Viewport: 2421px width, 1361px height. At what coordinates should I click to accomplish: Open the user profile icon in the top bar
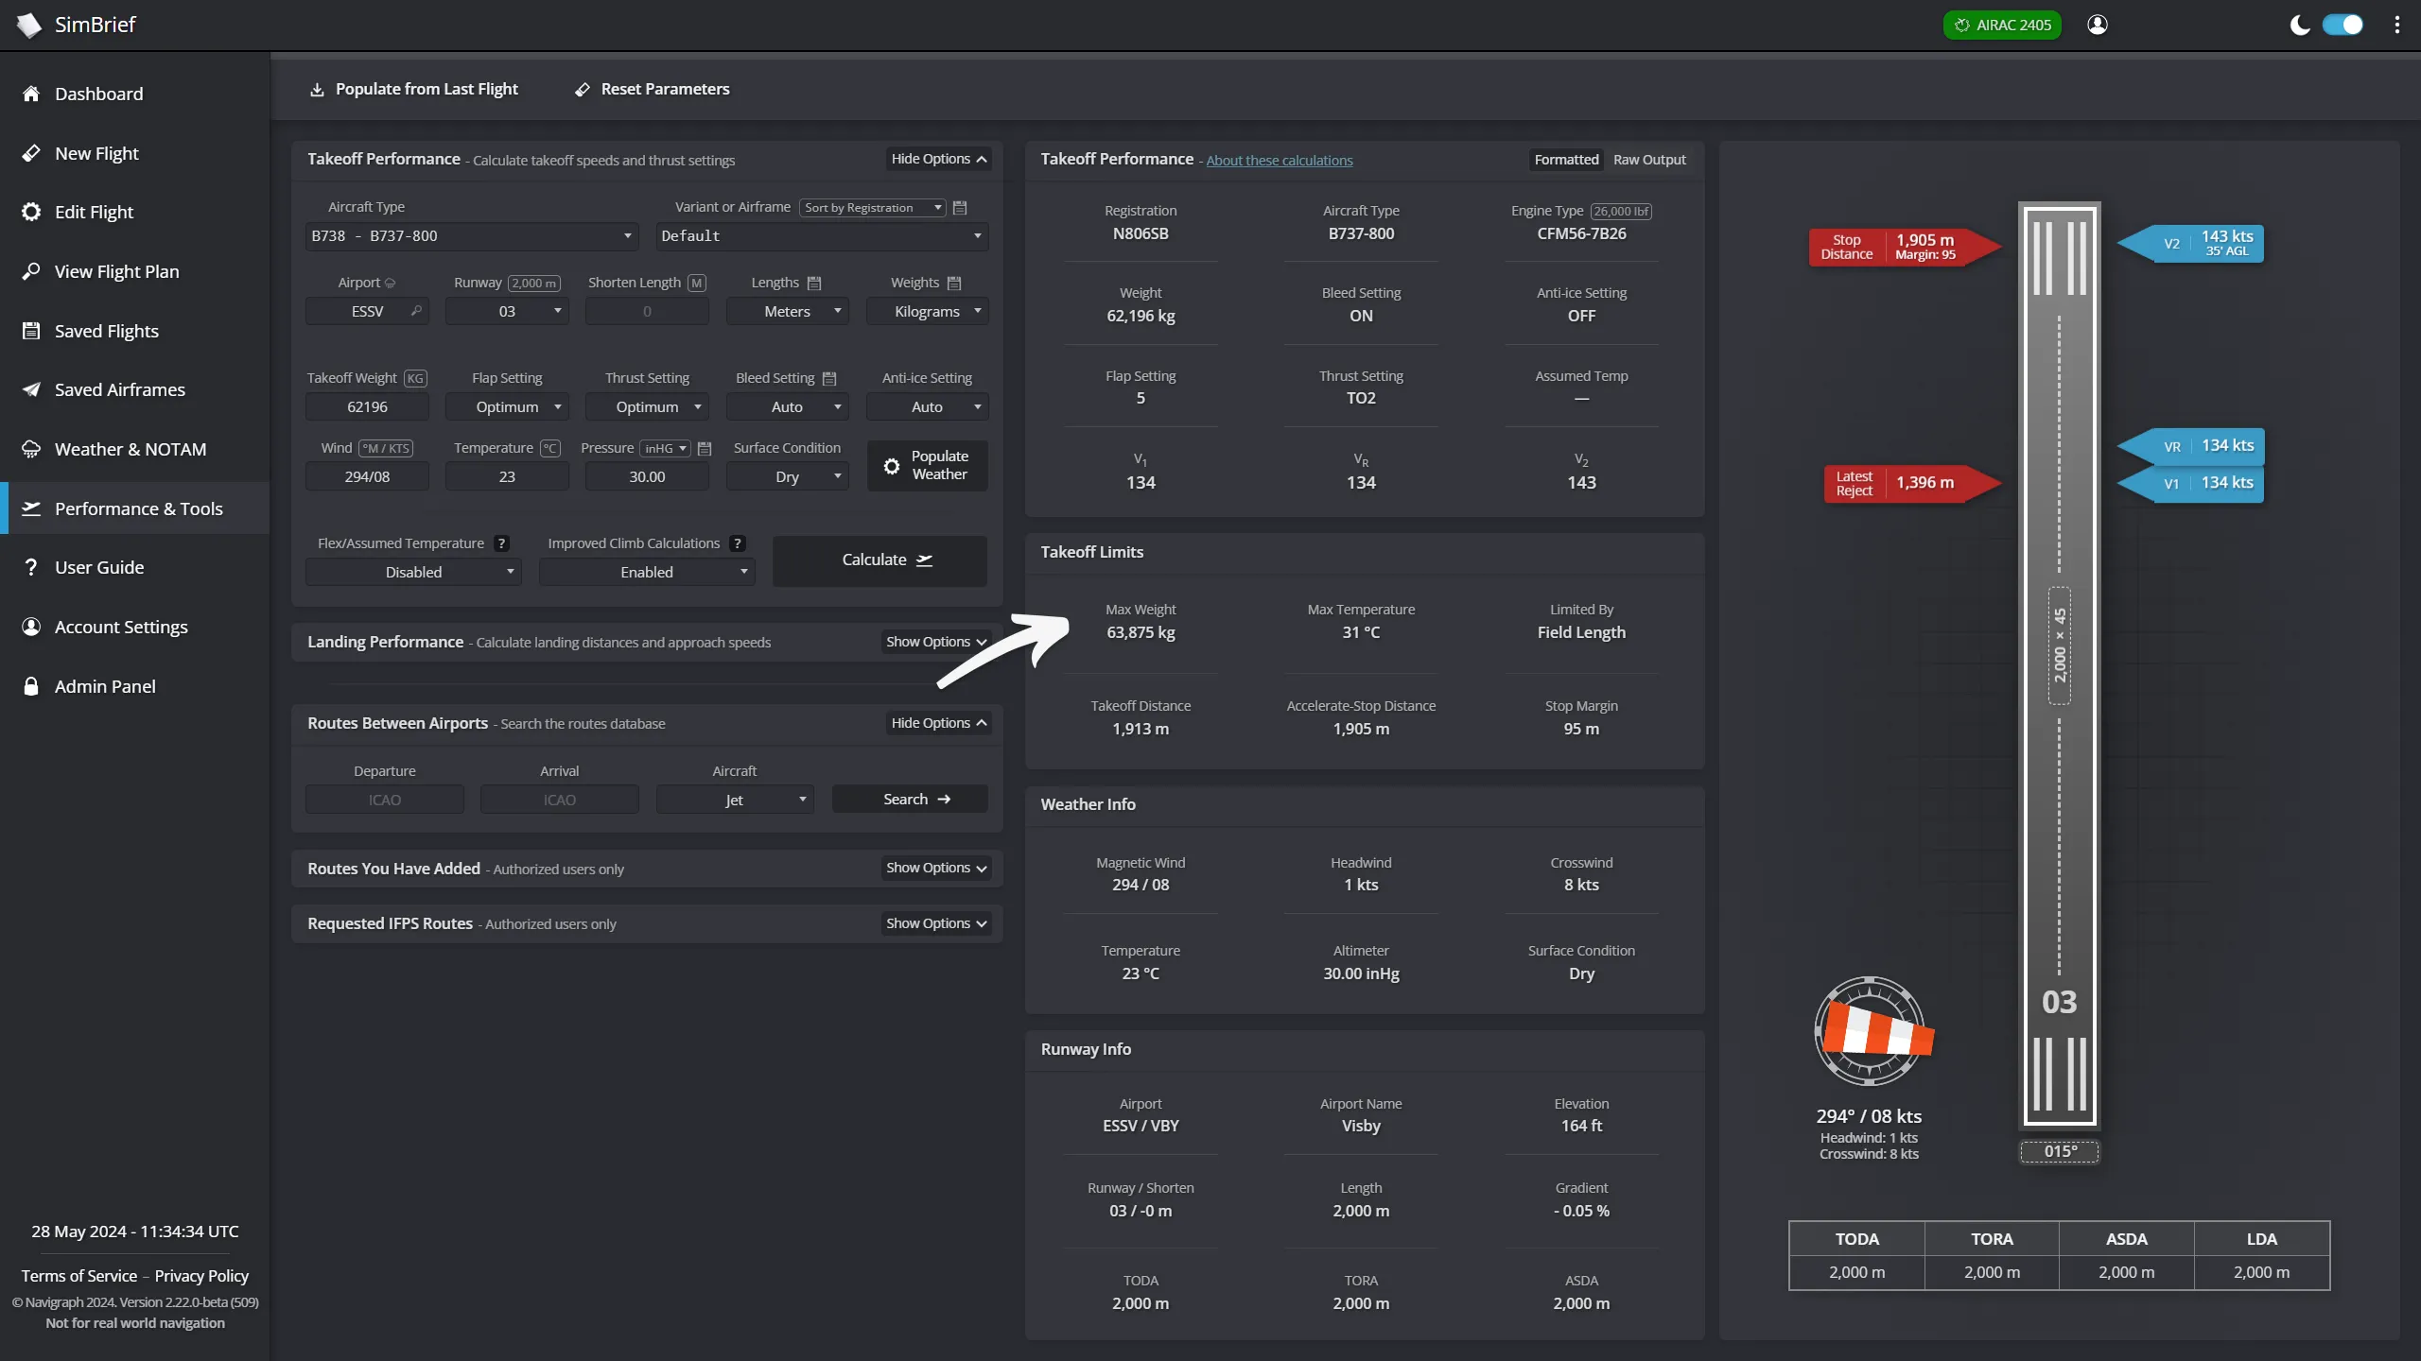pos(2098,25)
